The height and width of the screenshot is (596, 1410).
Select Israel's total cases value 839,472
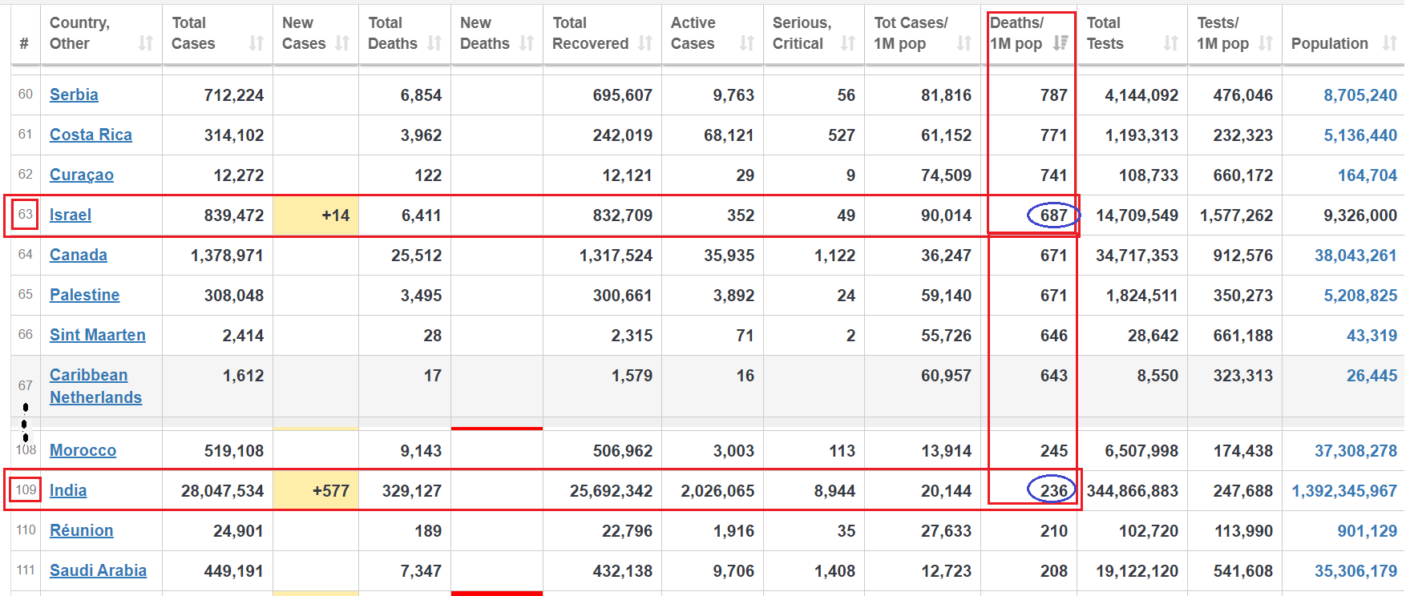234,215
